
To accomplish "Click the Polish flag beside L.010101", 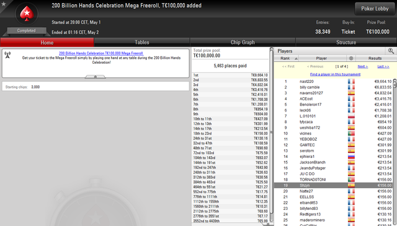I will [x=351, y=116].
